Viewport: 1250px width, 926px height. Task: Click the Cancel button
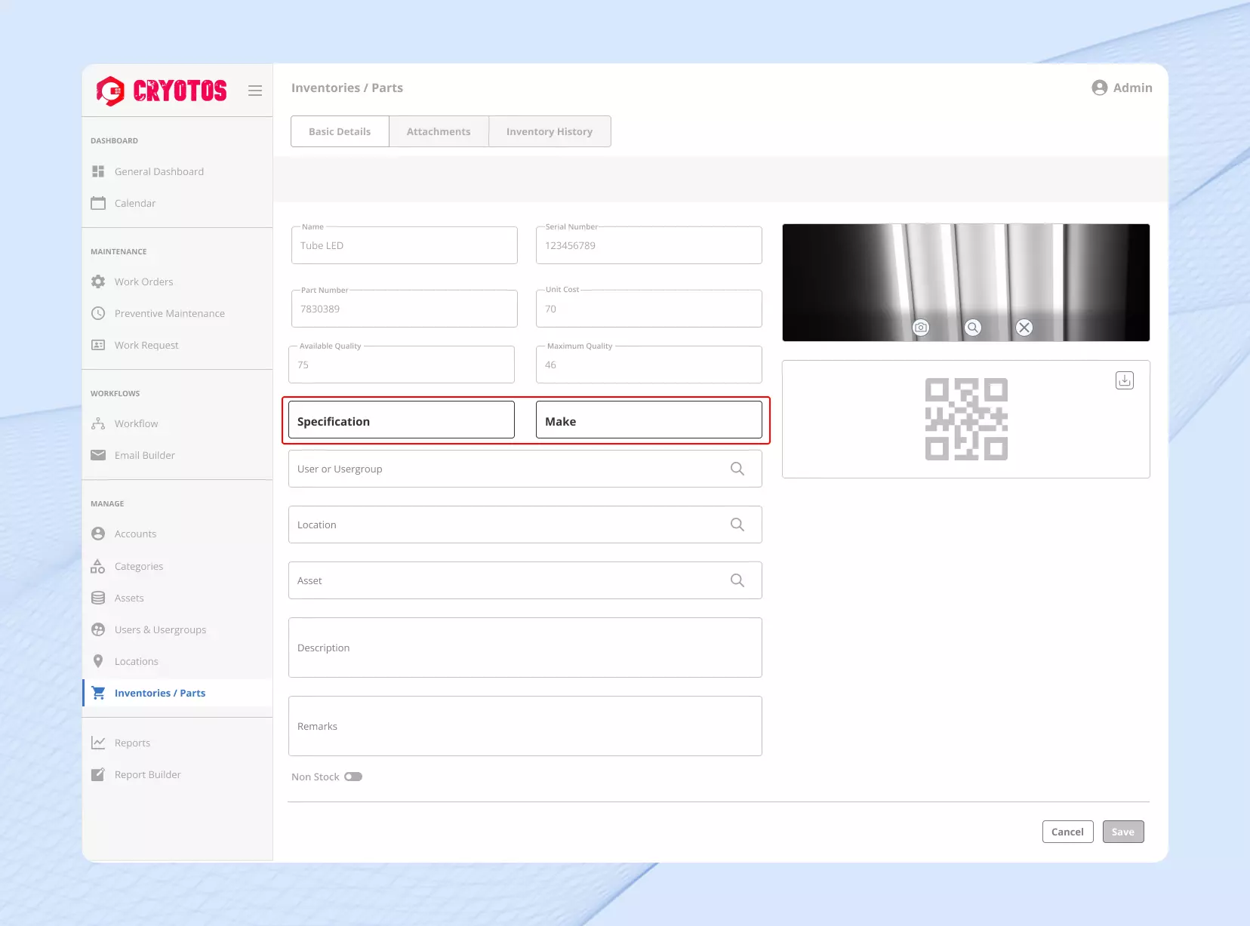(x=1067, y=831)
